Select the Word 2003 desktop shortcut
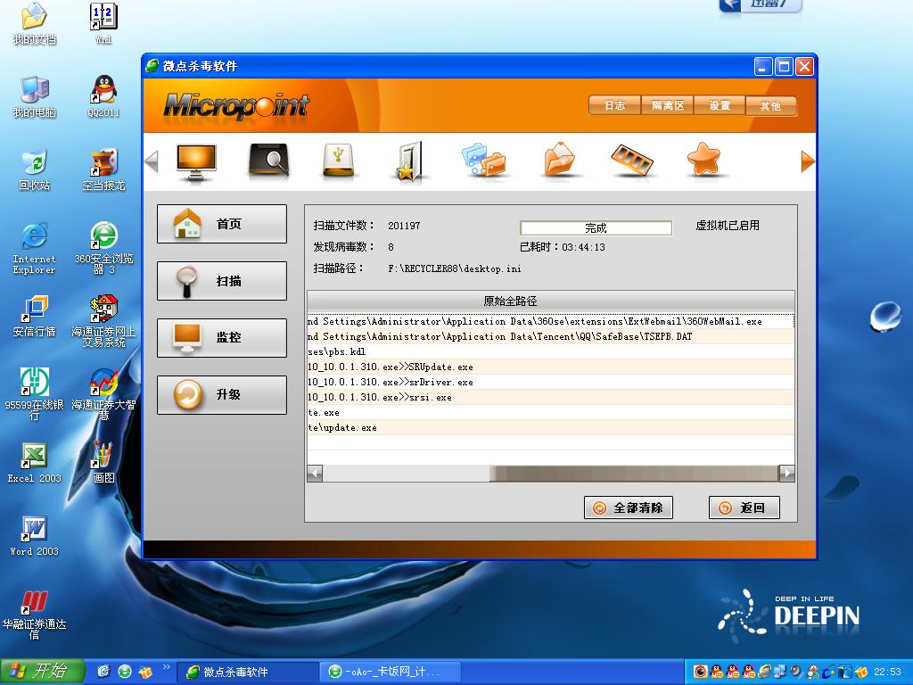 (35, 536)
